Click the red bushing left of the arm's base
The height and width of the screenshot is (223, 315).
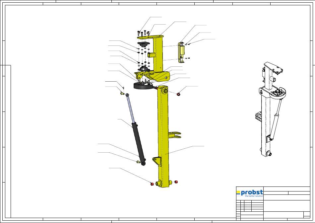[x=152, y=184]
